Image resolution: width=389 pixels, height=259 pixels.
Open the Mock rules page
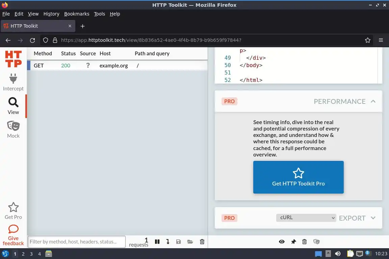click(13, 129)
